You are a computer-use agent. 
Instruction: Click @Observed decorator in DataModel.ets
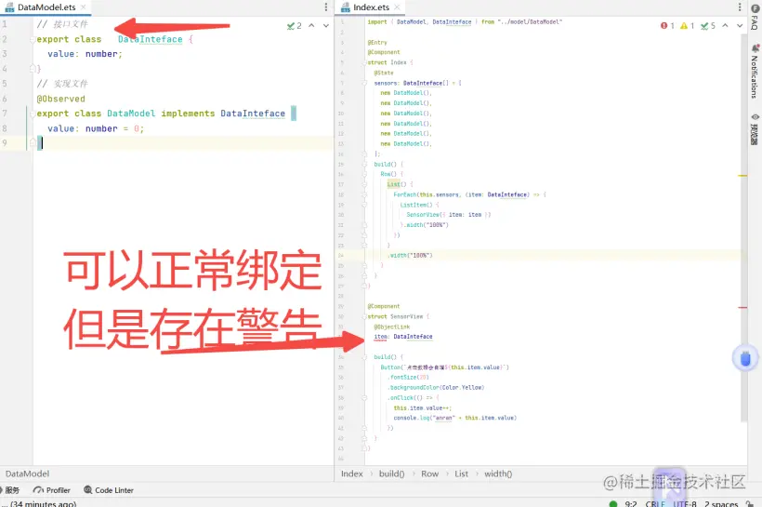60,99
